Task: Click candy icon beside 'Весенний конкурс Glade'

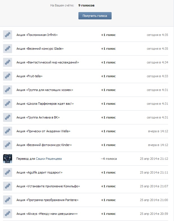Action: [8, 49]
